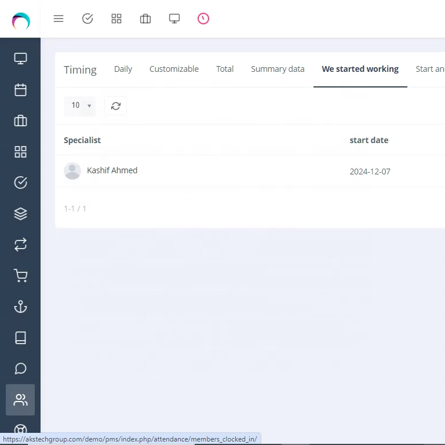This screenshot has height=445, width=445.
Task: Open check-circle tasks icon in sidebar
Action: pyautogui.click(x=20, y=183)
